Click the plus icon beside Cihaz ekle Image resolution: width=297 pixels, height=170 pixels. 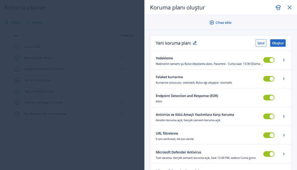[212, 23]
